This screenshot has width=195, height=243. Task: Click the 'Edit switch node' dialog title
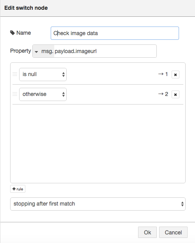point(26,8)
